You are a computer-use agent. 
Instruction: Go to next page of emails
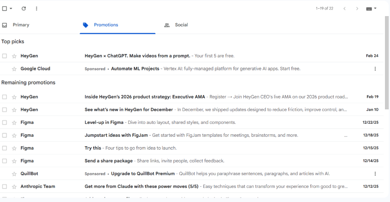[x=357, y=9]
